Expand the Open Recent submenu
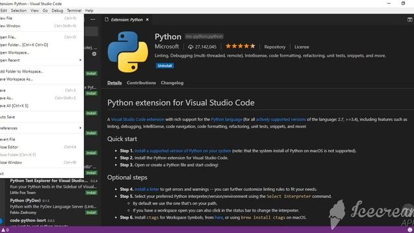Screen dimensions: 414x233 point(41,60)
